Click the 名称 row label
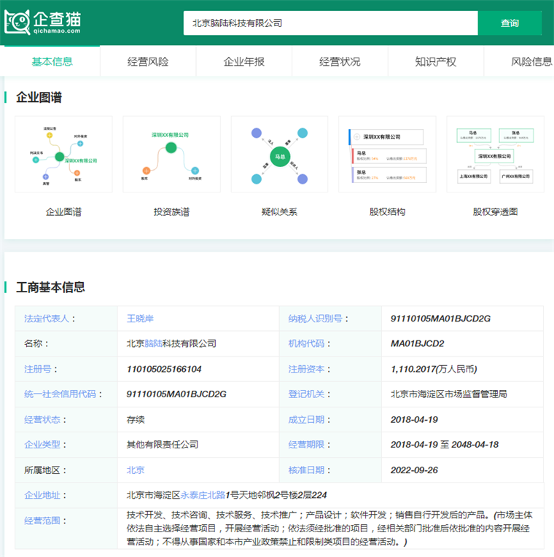554x557 pixels. point(36,343)
